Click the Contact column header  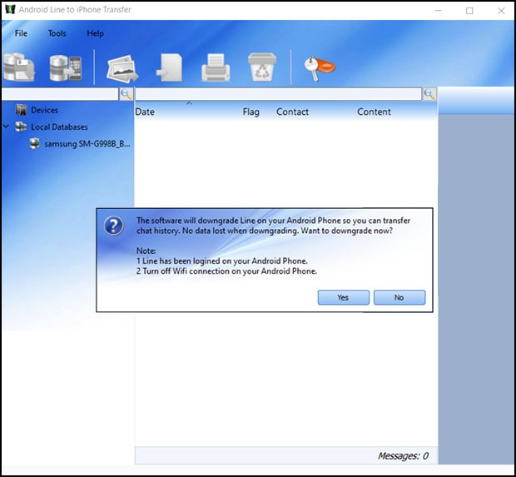[292, 112]
